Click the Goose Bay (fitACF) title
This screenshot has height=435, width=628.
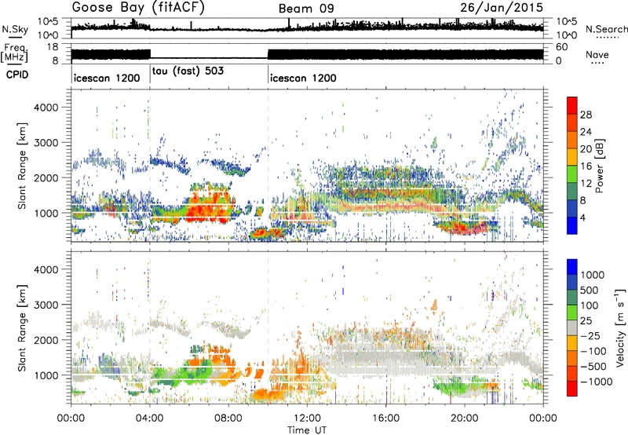[138, 8]
